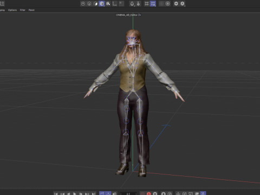Click the concentric circle target icon
Screen dimensions: 260x195
[x=168, y=4]
